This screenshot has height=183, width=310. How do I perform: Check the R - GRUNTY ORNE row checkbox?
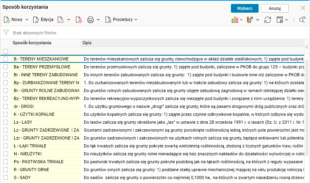6,170
